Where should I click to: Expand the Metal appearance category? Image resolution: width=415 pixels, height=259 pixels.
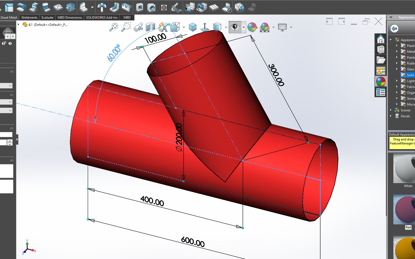pos(397,51)
